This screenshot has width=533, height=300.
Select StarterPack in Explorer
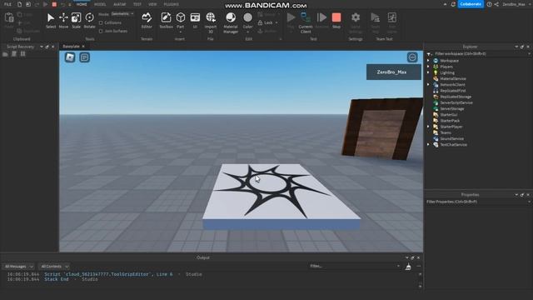pyautogui.click(x=450, y=121)
